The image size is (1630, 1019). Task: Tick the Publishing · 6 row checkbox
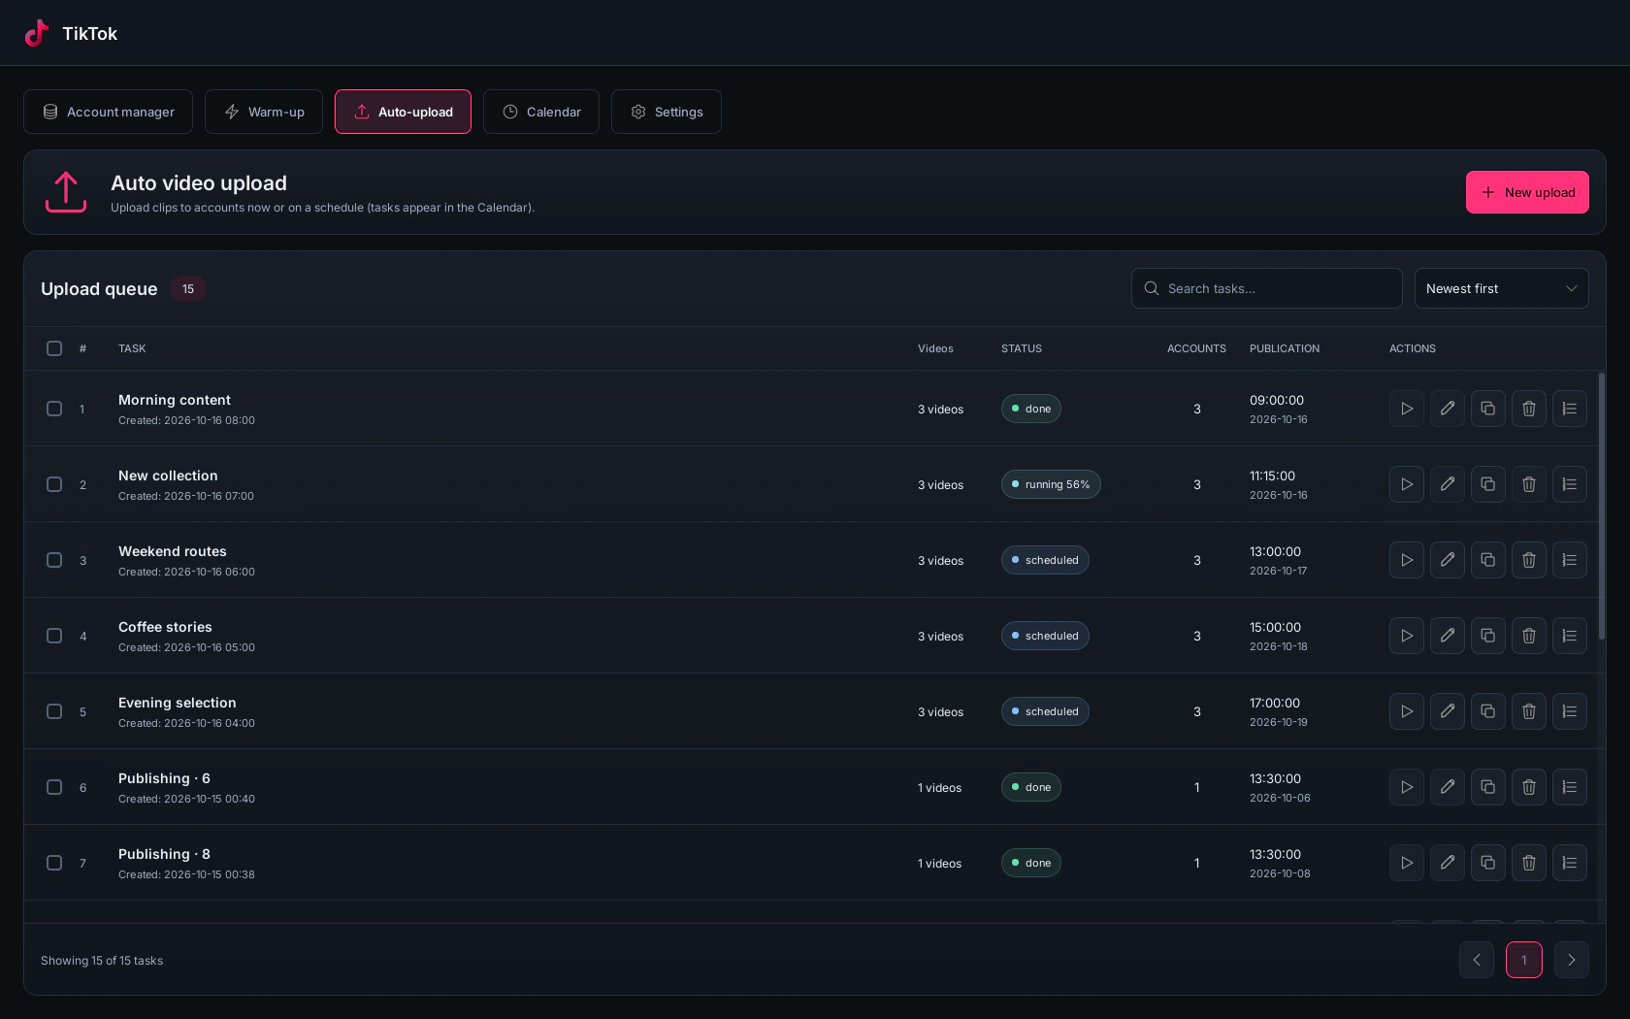(x=54, y=787)
